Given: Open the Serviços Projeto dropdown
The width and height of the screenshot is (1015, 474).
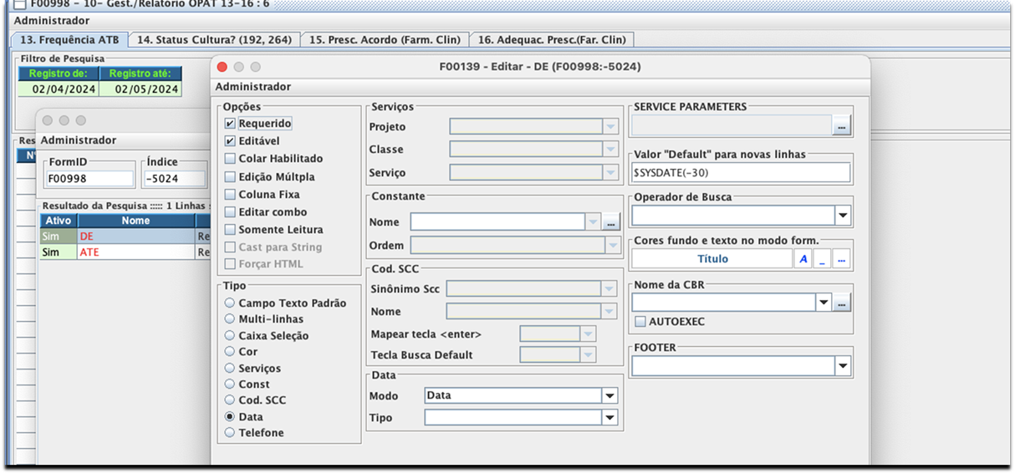Looking at the screenshot, I should [x=611, y=127].
